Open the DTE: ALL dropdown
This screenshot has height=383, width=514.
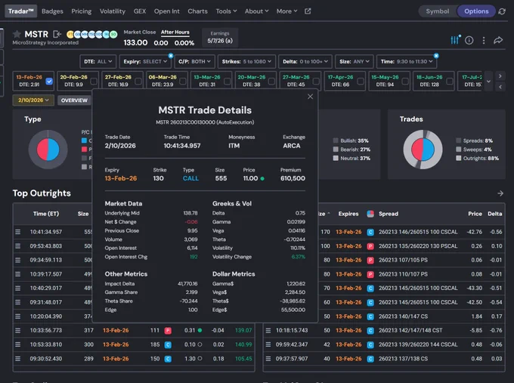coord(98,62)
